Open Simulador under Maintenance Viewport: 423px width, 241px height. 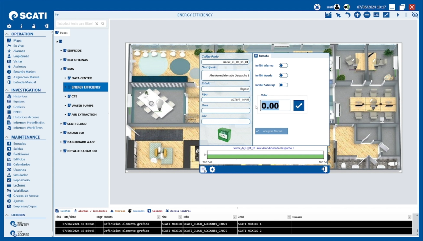coord(20,175)
